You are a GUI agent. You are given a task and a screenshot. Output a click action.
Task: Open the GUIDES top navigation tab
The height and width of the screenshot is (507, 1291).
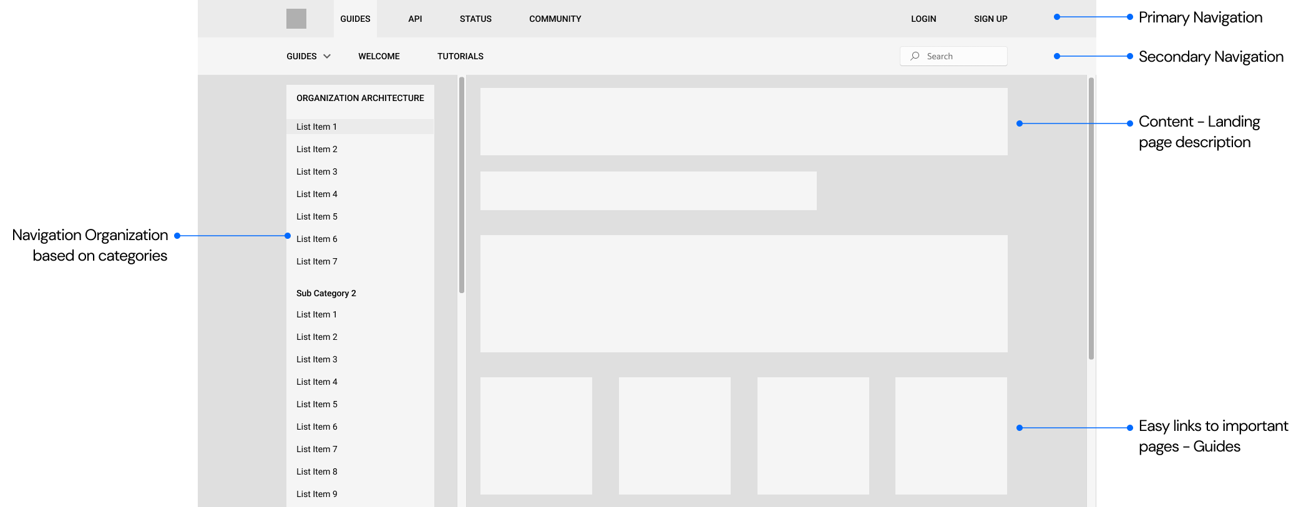(355, 19)
